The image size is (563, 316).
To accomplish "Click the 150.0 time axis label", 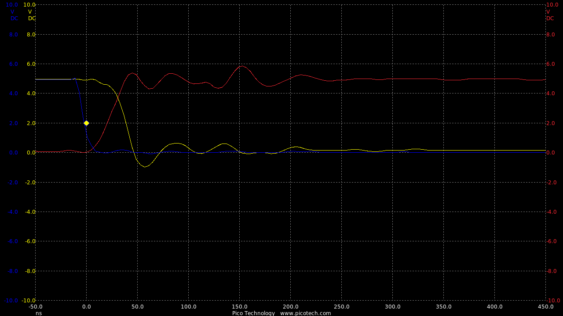I will click(239, 307).
